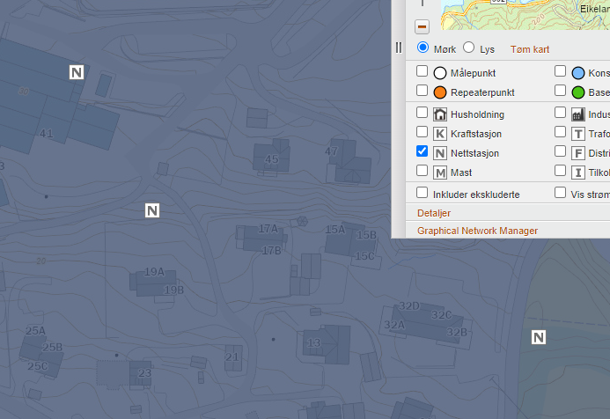The image size is (610, 419).
Task: Click the zoom out minus button
Action: tap(422, 27)
